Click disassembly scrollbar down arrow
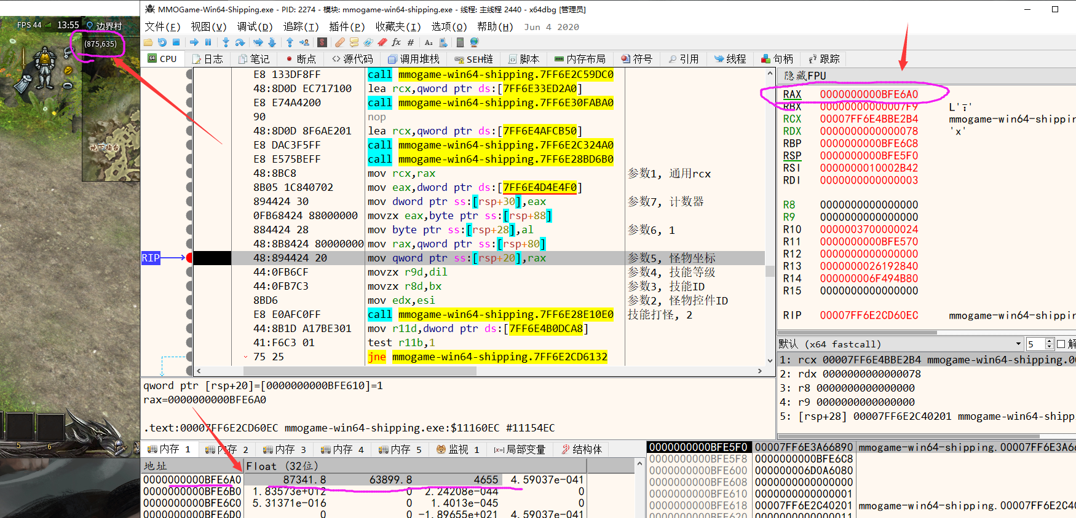The width and height of the screenshot is (1076, 518). pyautogui.click(x=770, y=361)
